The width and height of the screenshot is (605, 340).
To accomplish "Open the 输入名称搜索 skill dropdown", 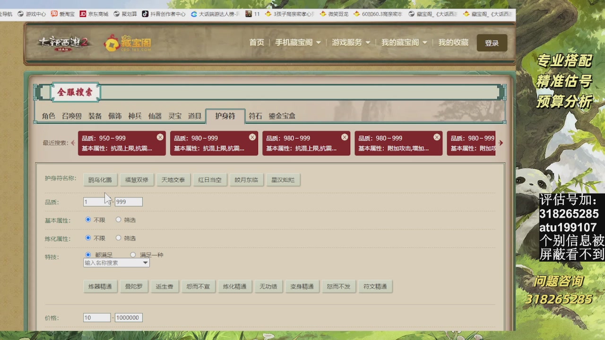I will point(116,263).
